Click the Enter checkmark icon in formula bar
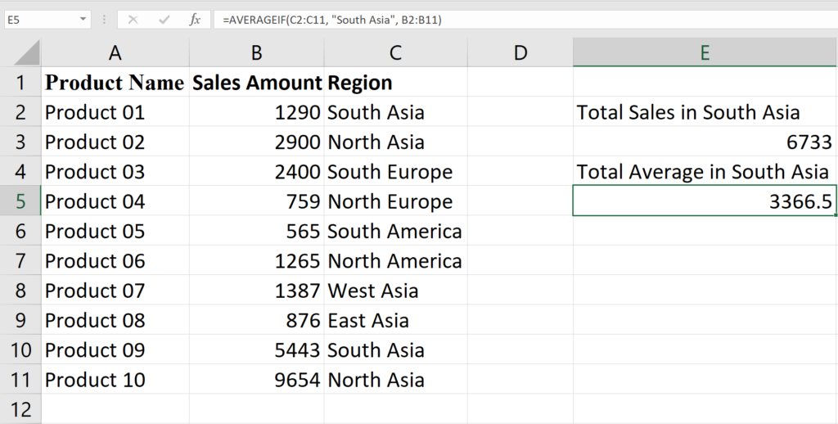 (164, 20)
